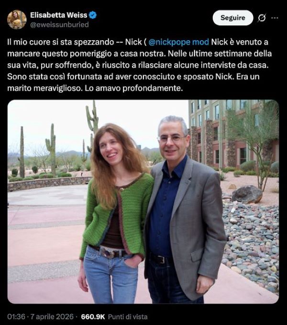Click the date 7 aprile 2026
This screenshot has width=287, height=325.
tap(52, 317)
